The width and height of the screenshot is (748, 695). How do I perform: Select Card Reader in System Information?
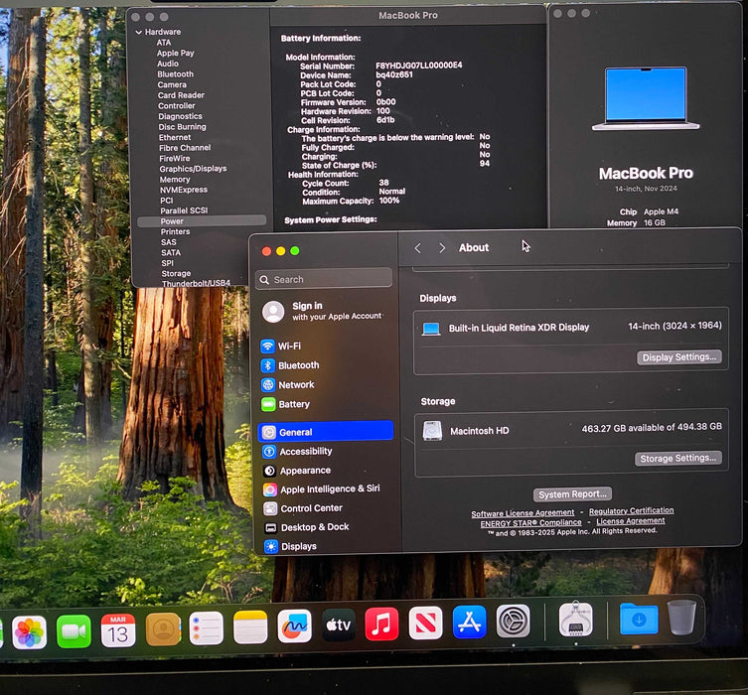(181, 95)
